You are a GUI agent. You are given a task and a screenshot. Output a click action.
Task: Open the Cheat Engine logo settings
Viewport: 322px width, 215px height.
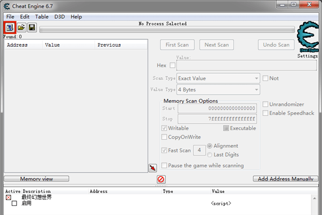[308, 37]
